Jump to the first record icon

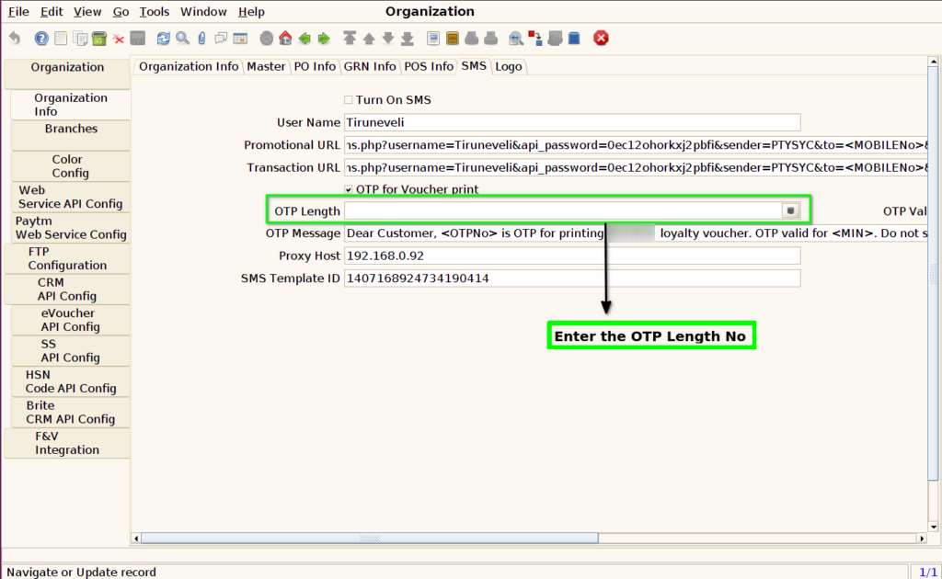click(349, 39)
